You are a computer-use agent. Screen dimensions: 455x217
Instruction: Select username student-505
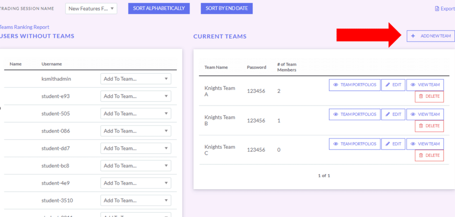point(56,114)
